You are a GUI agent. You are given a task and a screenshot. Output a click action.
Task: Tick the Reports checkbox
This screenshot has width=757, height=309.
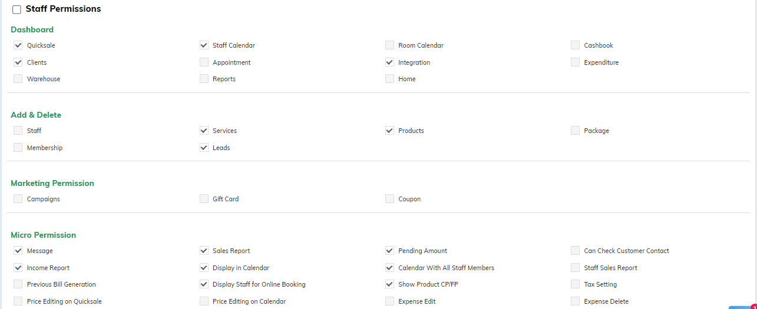[204, 78]
